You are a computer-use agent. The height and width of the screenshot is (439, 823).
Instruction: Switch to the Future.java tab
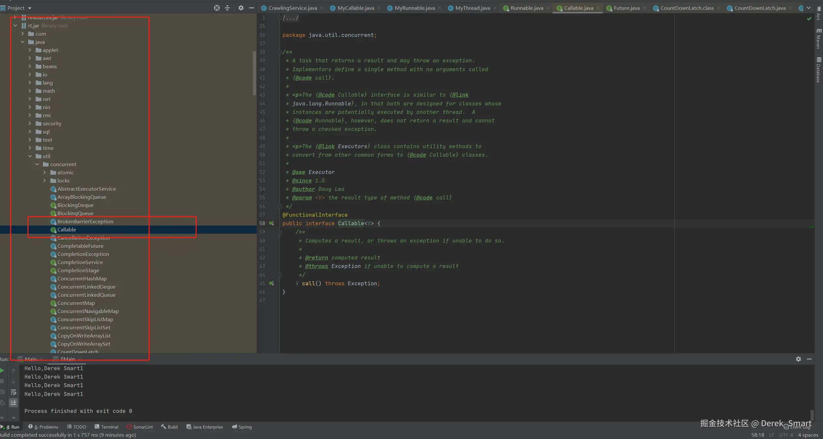[626, 8]
